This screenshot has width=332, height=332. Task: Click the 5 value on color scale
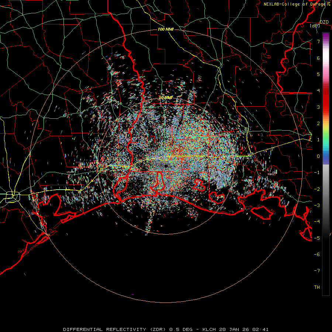pos(318,74)
